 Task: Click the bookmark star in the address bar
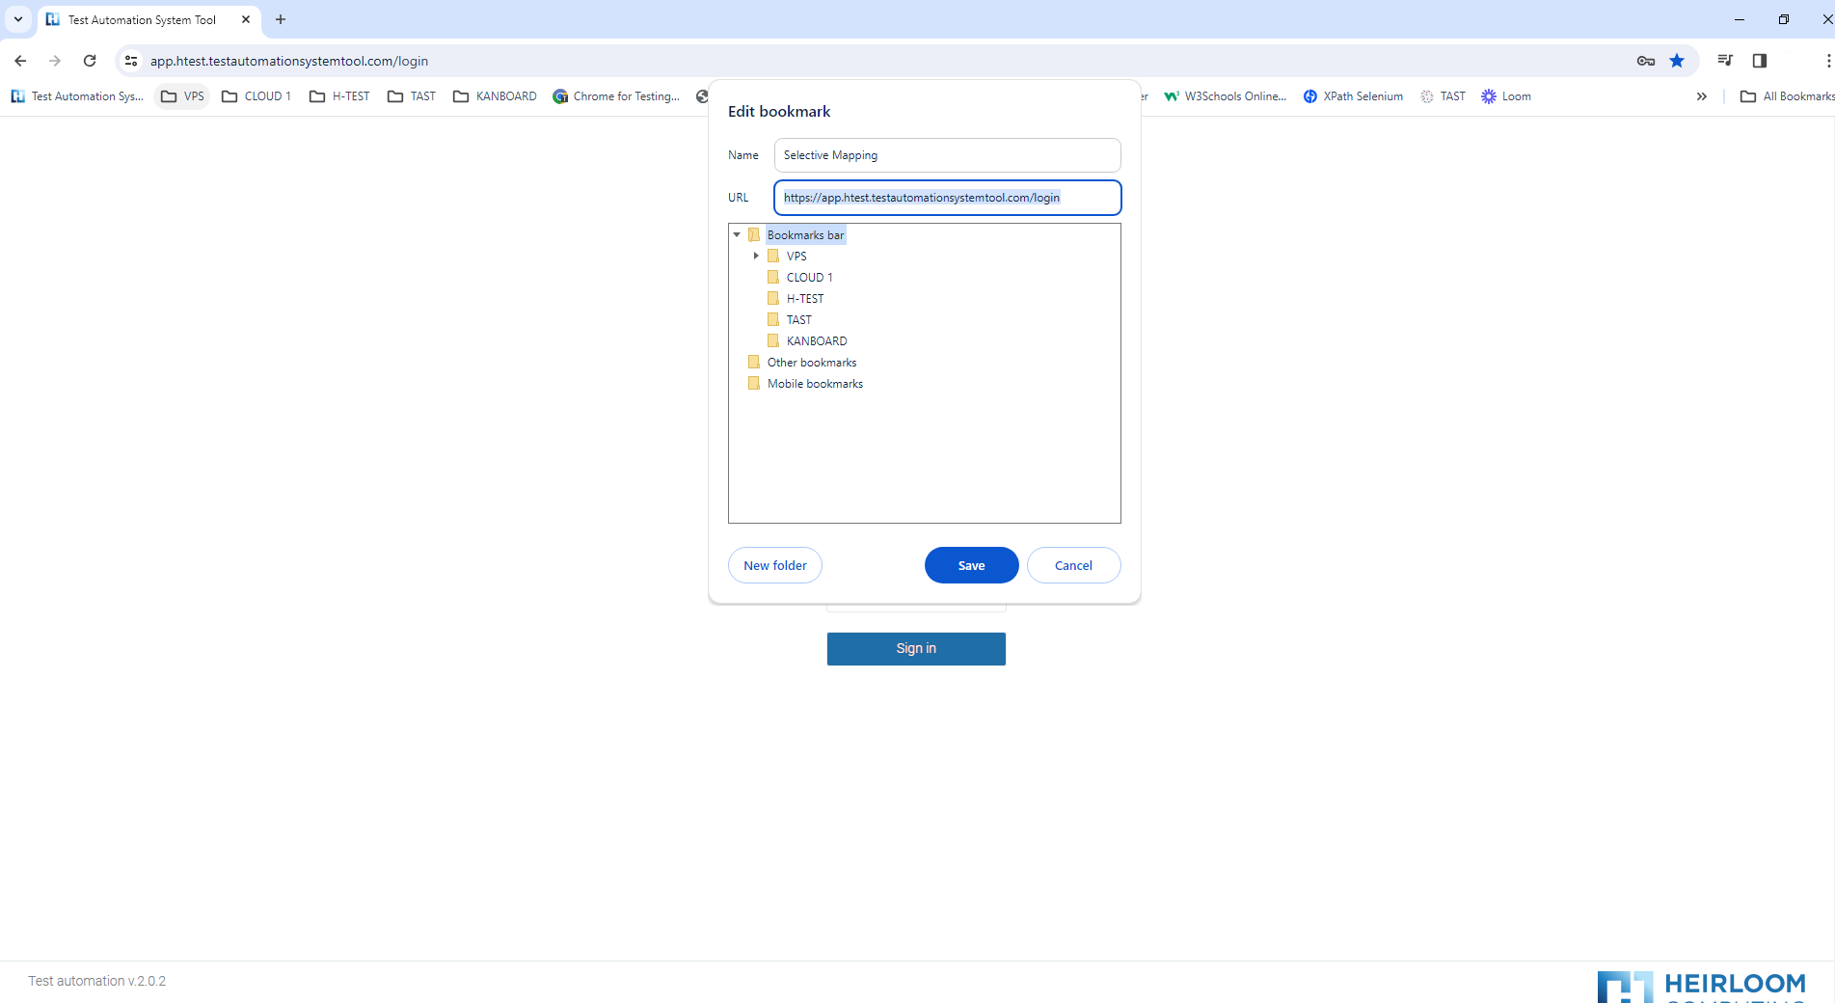1677,60
